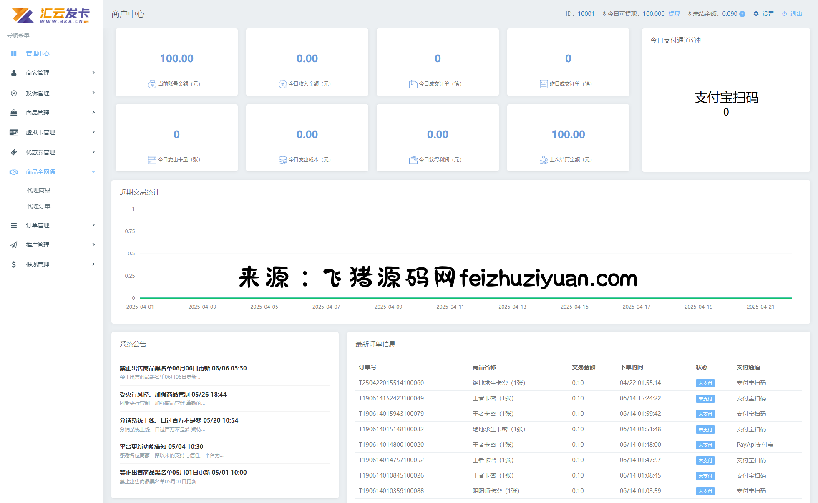Viewport: 818px width, 503px height.
Task: Click the 管理中心 dashboard grid icon
Action: coord(14,53)
